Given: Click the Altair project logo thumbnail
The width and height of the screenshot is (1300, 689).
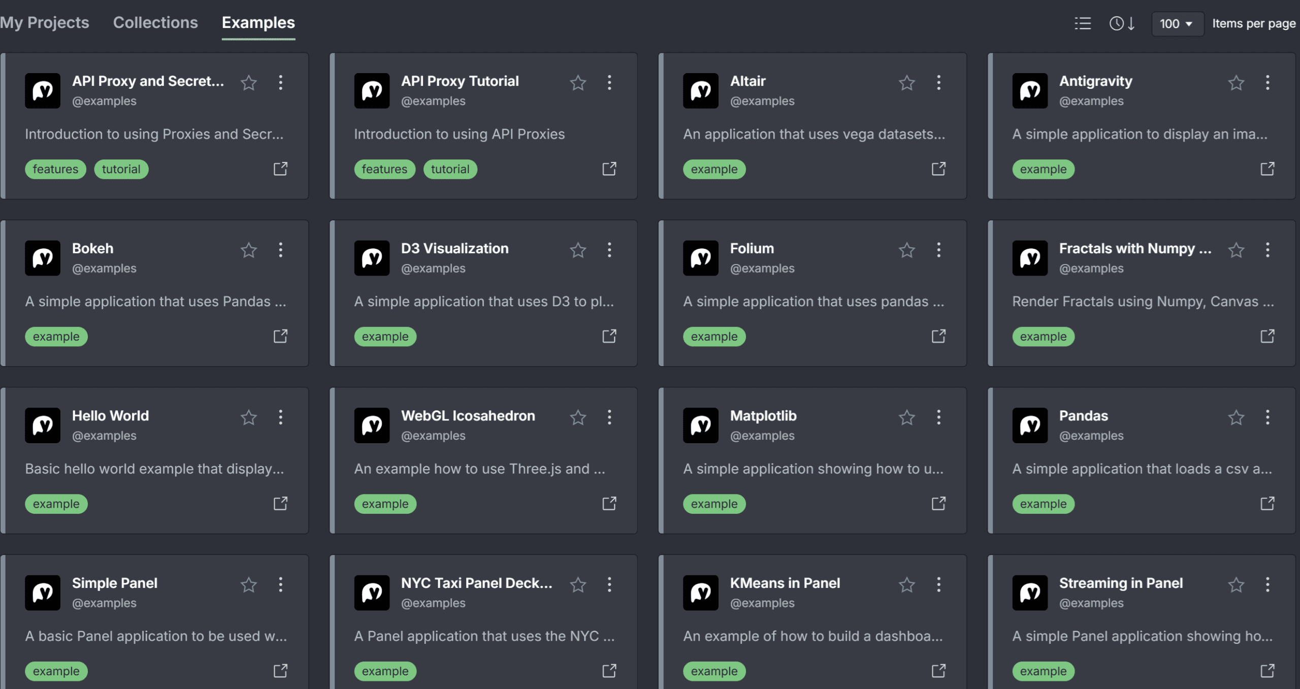Looking at the screenshot, I should (700, 90).
